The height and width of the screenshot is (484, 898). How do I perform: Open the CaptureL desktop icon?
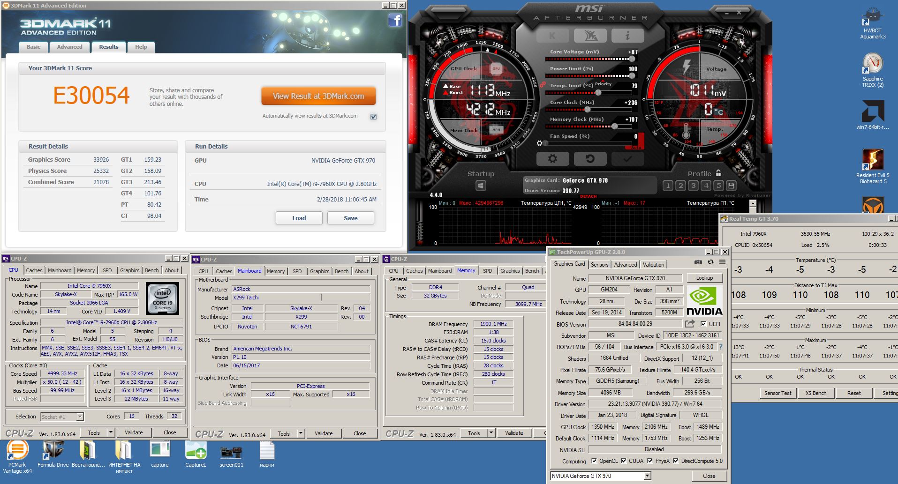[x=196, y=454]
